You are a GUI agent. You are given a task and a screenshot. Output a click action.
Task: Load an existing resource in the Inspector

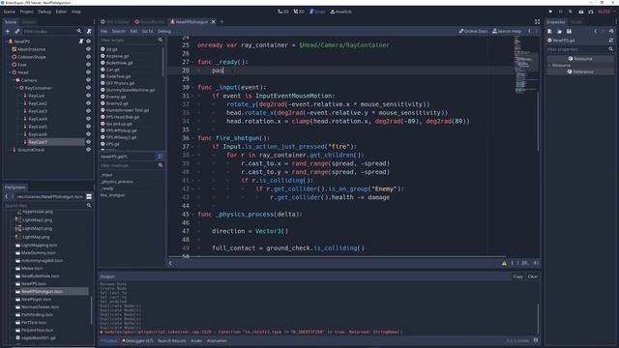point(559,31)
